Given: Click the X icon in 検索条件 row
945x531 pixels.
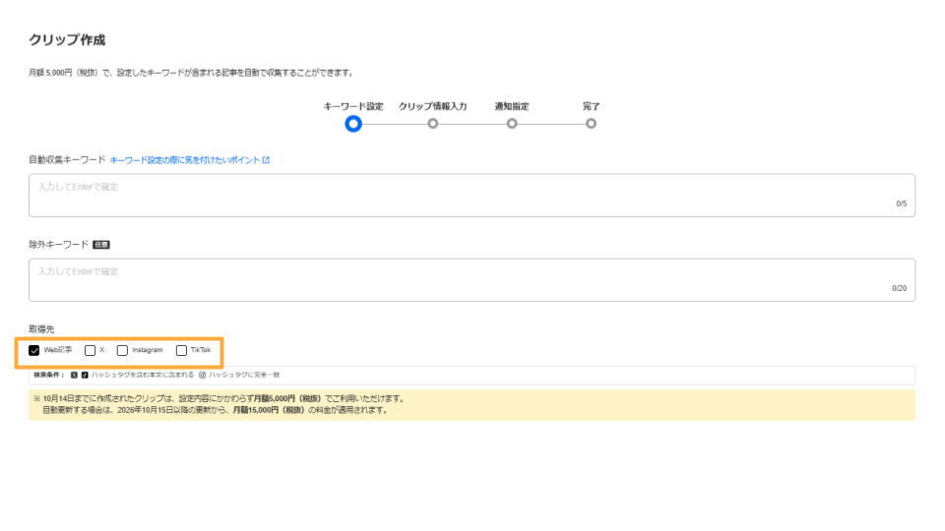Looking at the screenshot, I should coord(74,375).
